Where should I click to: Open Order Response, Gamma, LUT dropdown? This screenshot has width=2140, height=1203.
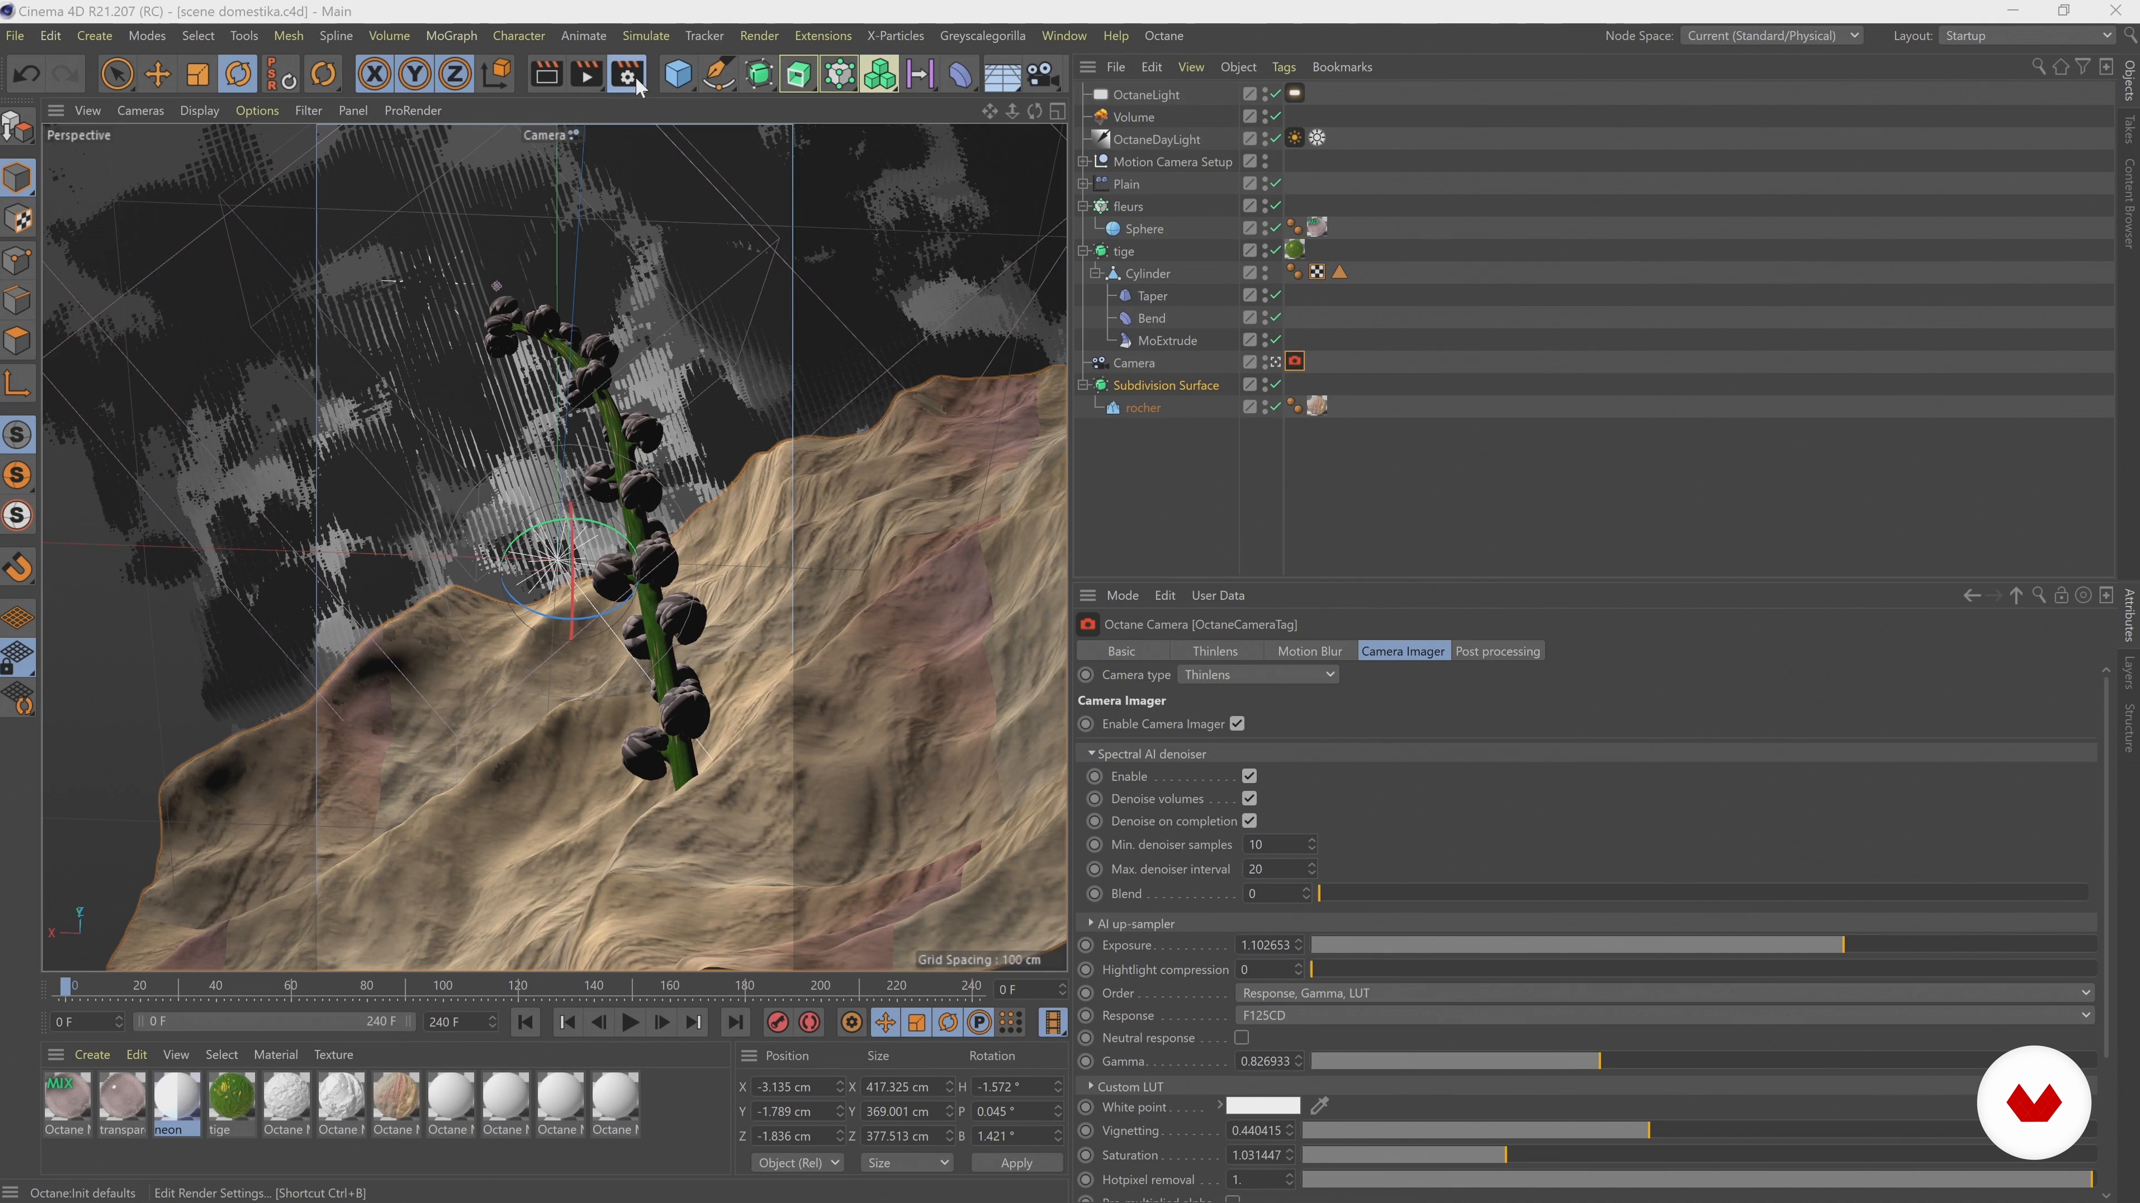(1664, 993)
